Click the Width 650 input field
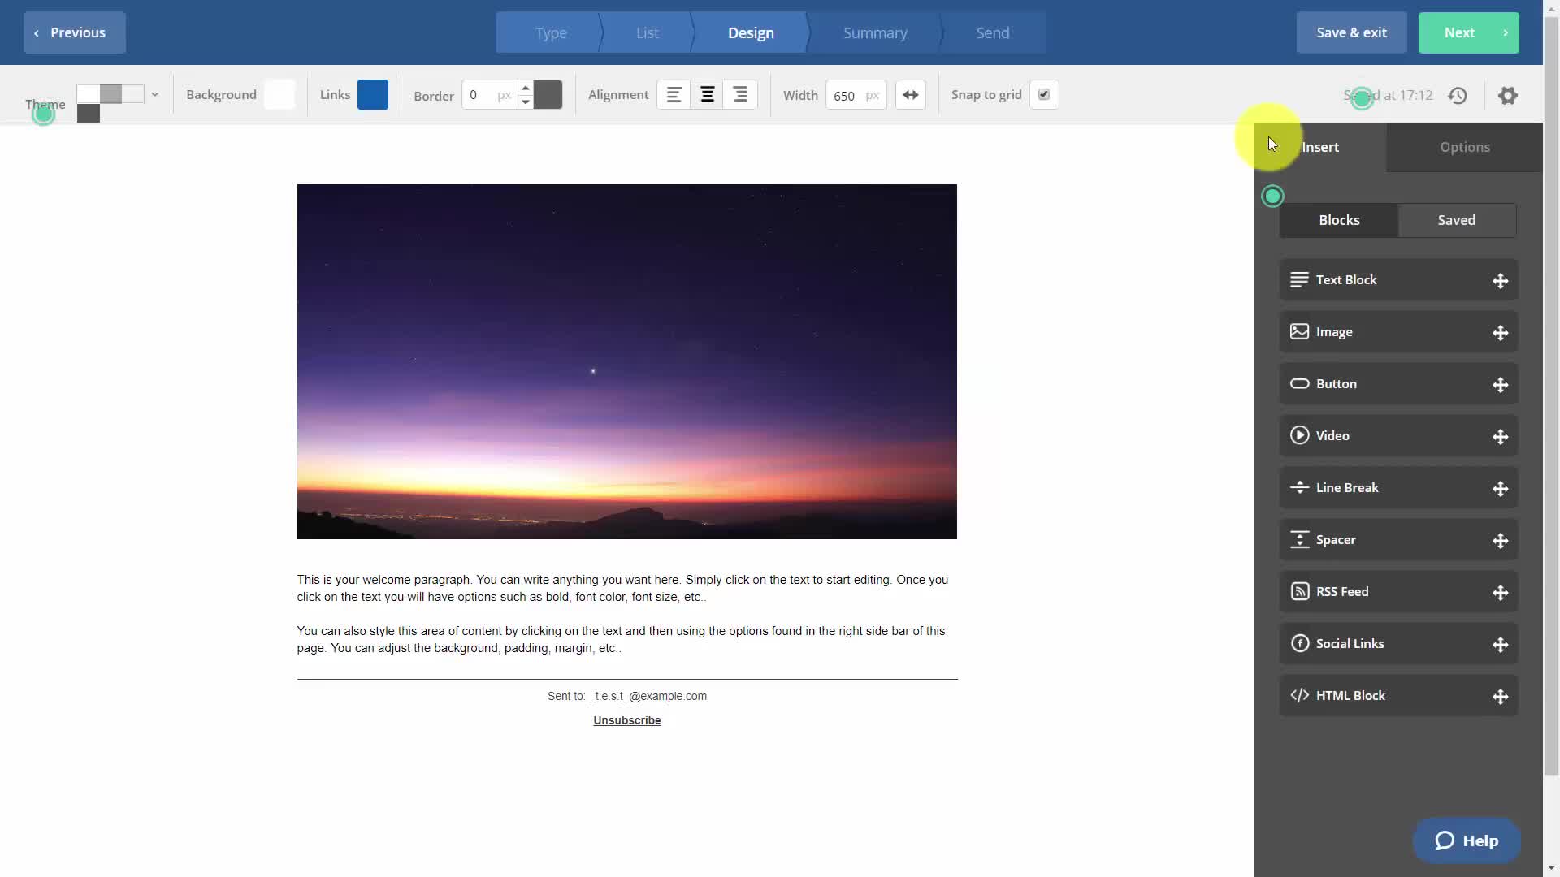The width and height of the screenshot is (1560, 877). pyautogui.click(x=856, y=95)
